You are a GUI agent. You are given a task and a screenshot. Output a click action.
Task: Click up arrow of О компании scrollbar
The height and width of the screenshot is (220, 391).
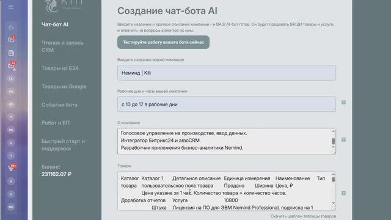(x=334, y=131)
